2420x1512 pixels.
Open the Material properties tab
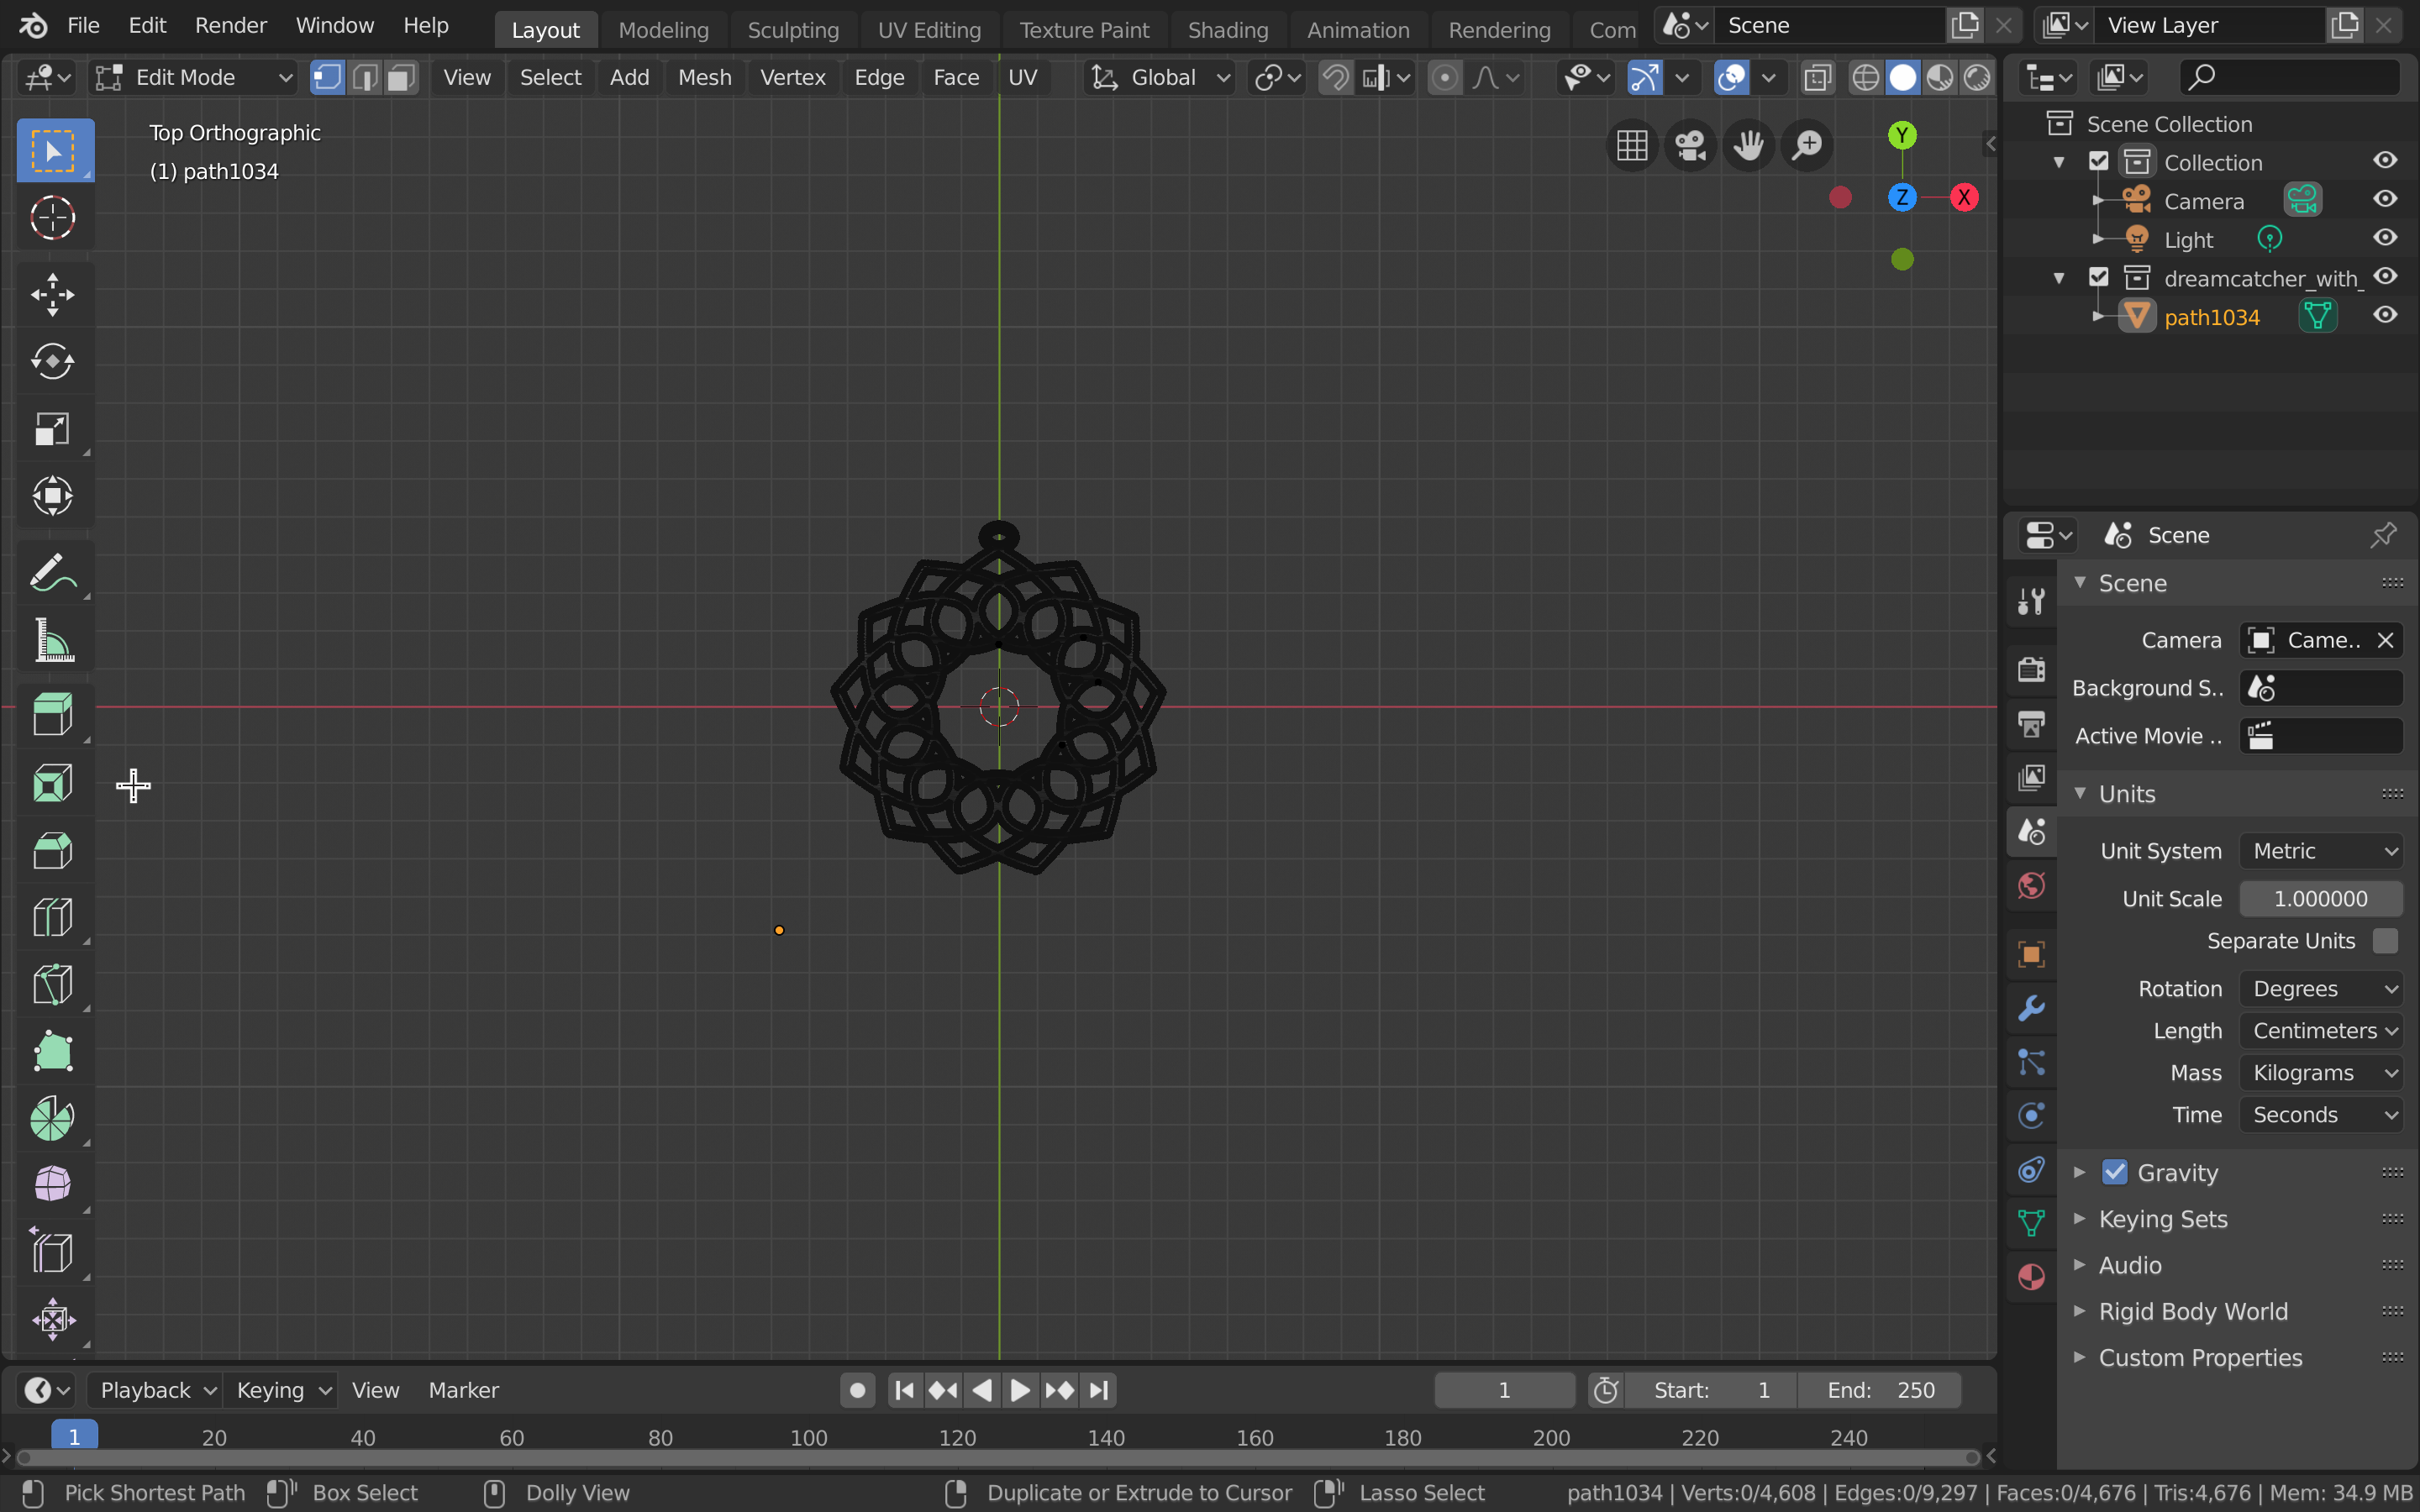pyautogui.click(x=2031, y=1277)
